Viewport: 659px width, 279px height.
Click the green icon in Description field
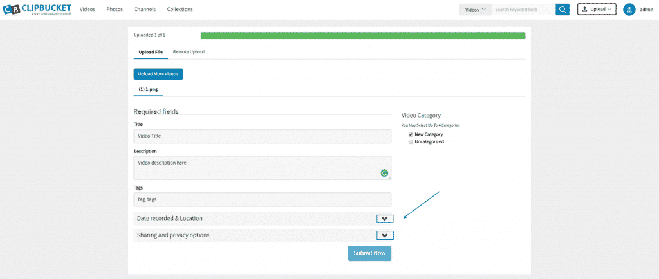point(384,172)
